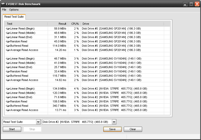Save the benchmark results
The image size is (201, 140).
(x=112, y=129)
